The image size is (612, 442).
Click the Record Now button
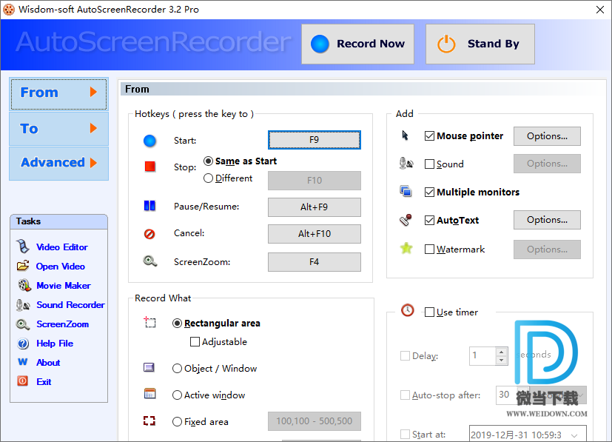coord(357,44)
